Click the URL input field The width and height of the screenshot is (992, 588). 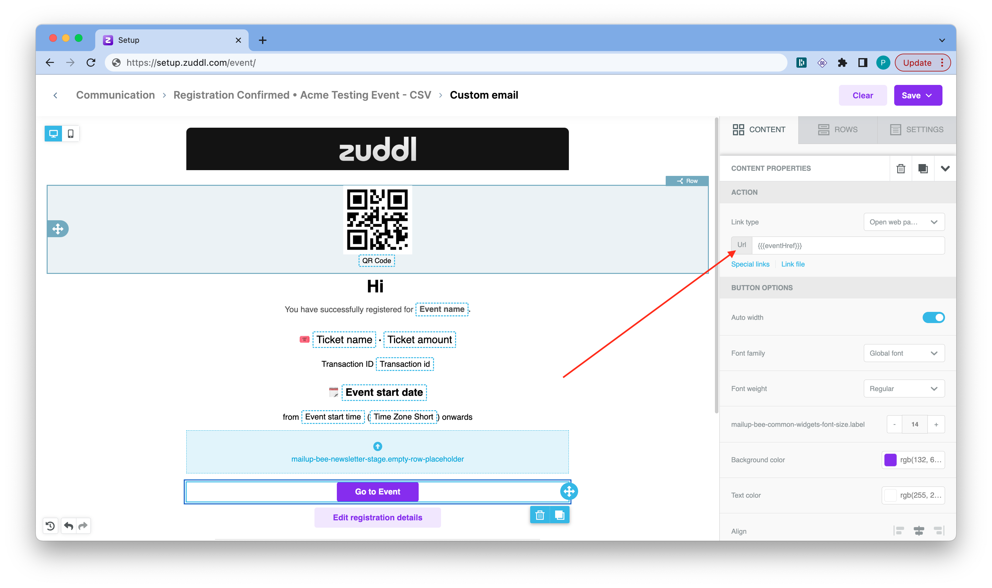click(x=848, y=245)
